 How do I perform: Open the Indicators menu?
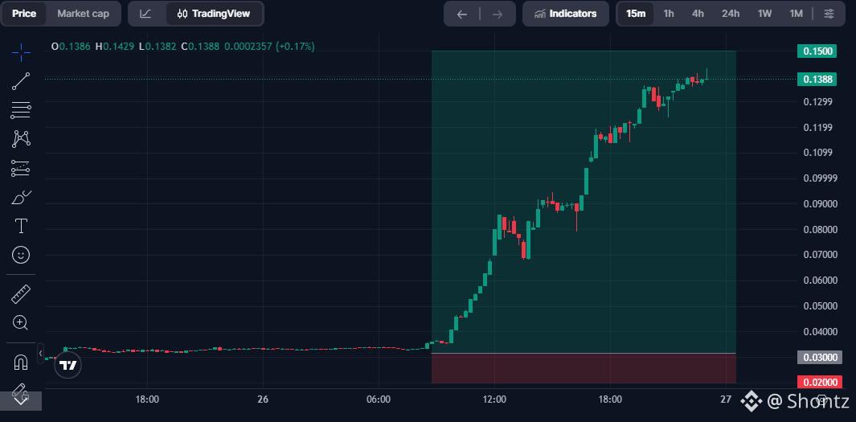click(566, 14)
